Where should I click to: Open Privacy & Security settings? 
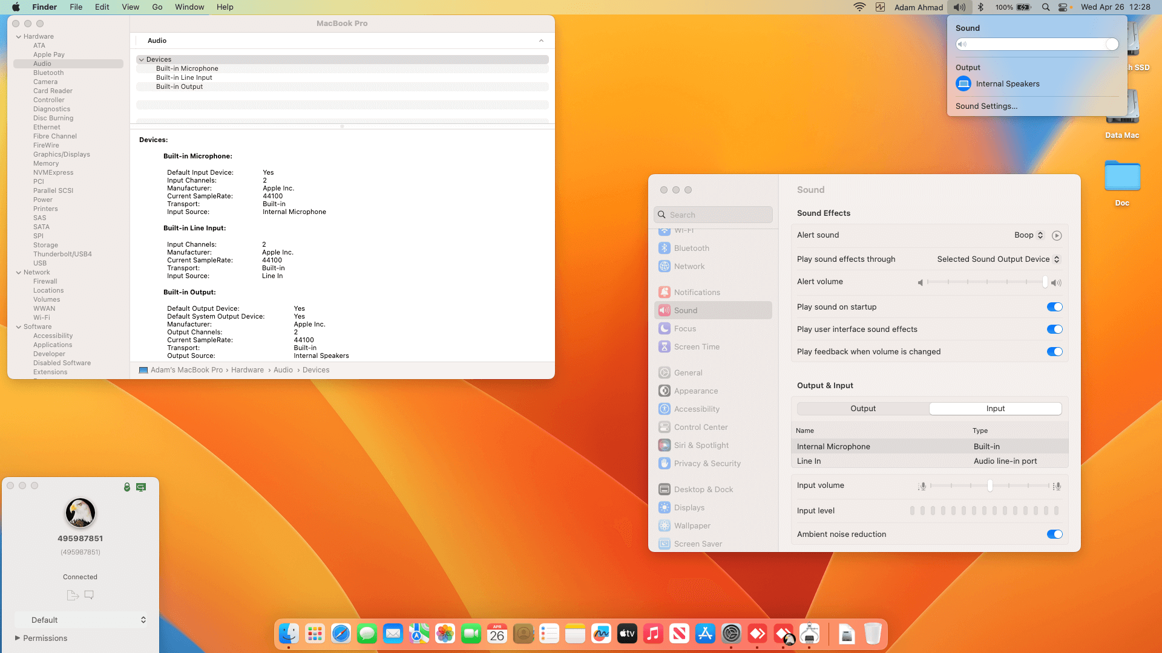[x=713, y=464]
